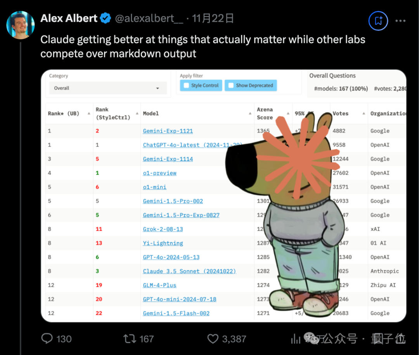Sort by the Rank (StyleCtrl) column

click(116, 114)
